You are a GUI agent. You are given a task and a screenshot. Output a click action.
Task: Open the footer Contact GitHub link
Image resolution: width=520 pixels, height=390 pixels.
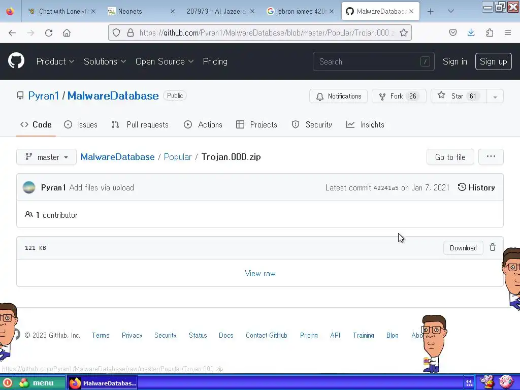266,335
